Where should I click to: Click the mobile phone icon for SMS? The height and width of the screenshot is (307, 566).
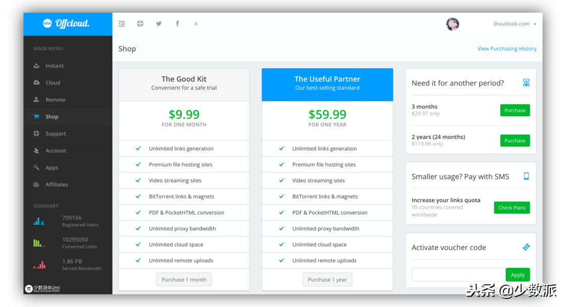526,176
